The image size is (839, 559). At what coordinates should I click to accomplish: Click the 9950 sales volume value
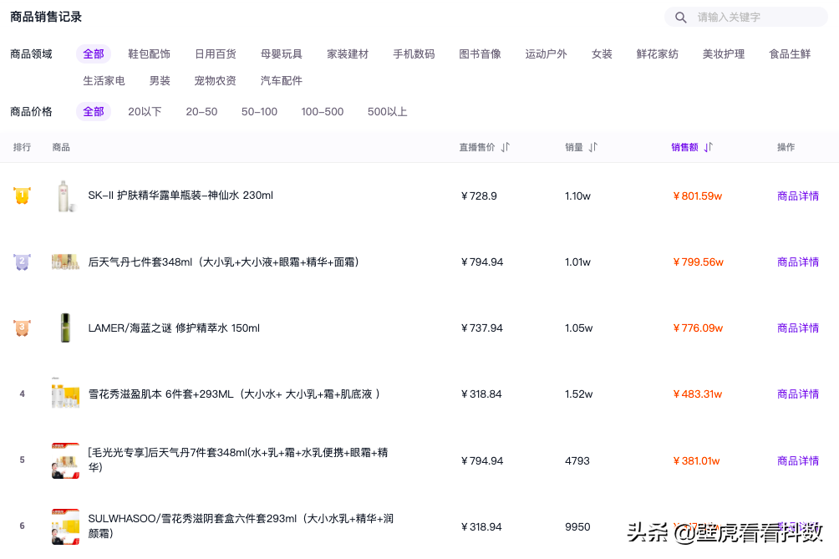577,527
